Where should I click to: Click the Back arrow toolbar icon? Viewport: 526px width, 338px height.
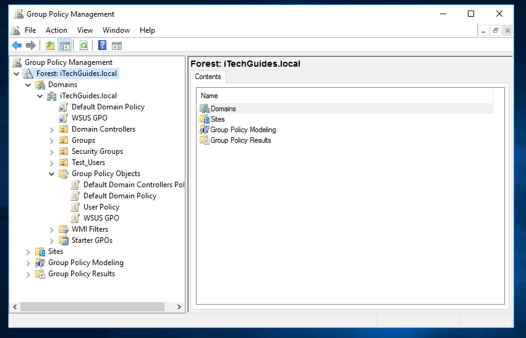(17, 45)
